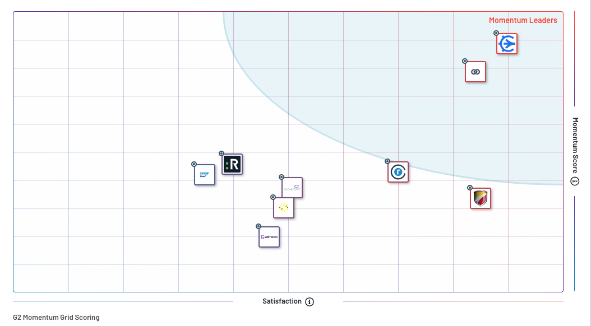This screenshot has width=591, height=326.
Task: Toggle the marker on the shield logo card
Action: 469,187
